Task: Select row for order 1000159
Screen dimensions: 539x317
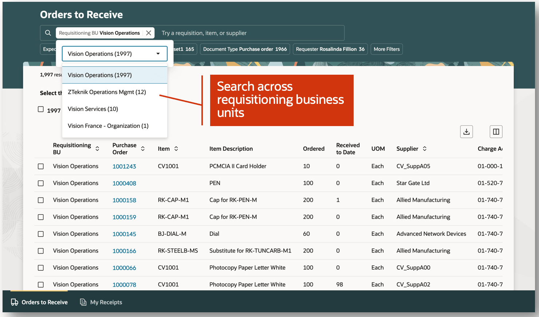Action: click(41, 217)
